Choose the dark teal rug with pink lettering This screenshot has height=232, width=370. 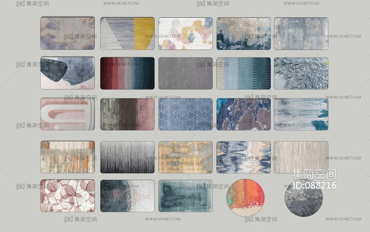click(x=127, y=195)
